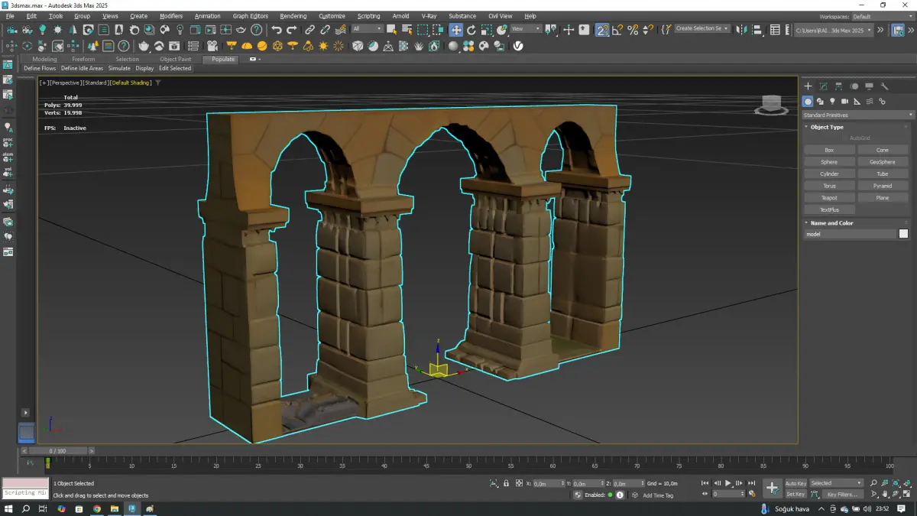Screen dimensions: 917x516
Task: Toggle Auto Key animation mode
Action: [x=795, y=483]
